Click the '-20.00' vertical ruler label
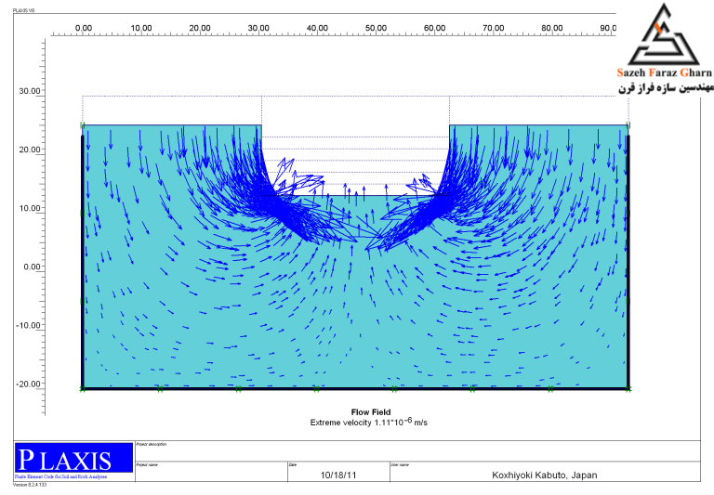Viewport: 714px width, 495px height. tap(28, 384)
